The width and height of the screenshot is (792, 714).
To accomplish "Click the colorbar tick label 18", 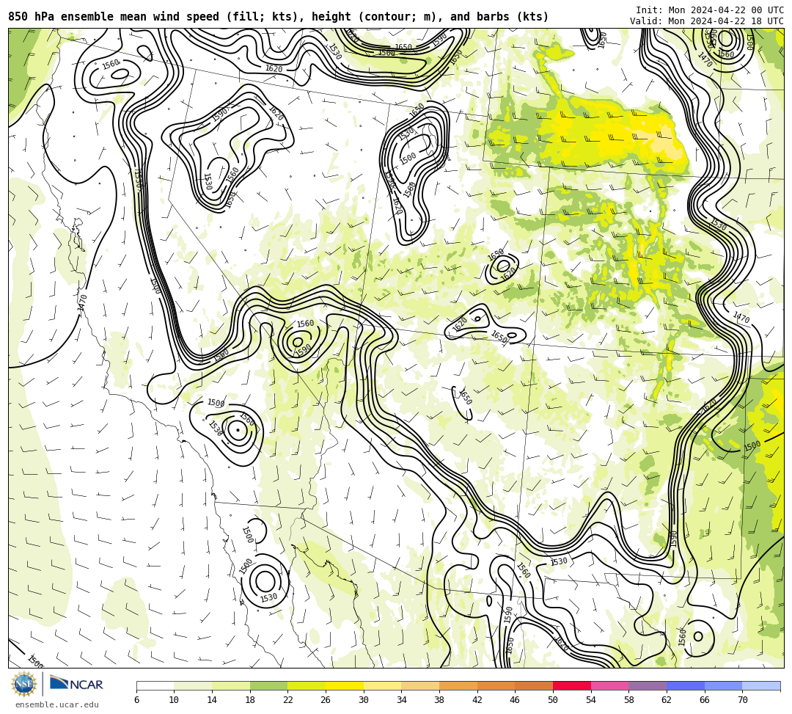I will click(x=250, y=700).
